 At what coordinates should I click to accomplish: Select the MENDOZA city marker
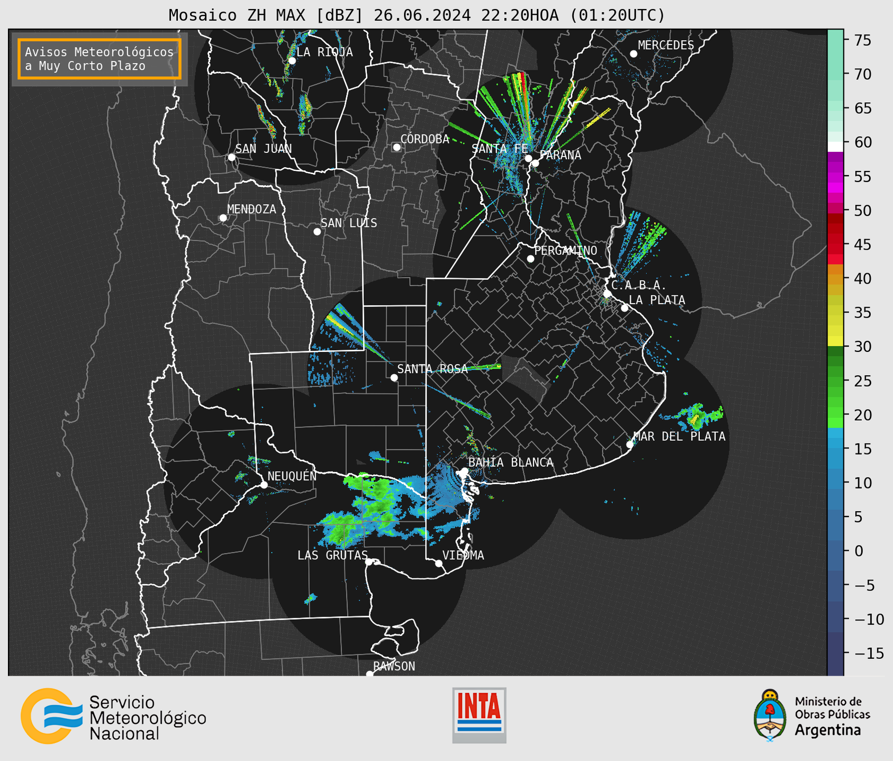coord(223,218)
